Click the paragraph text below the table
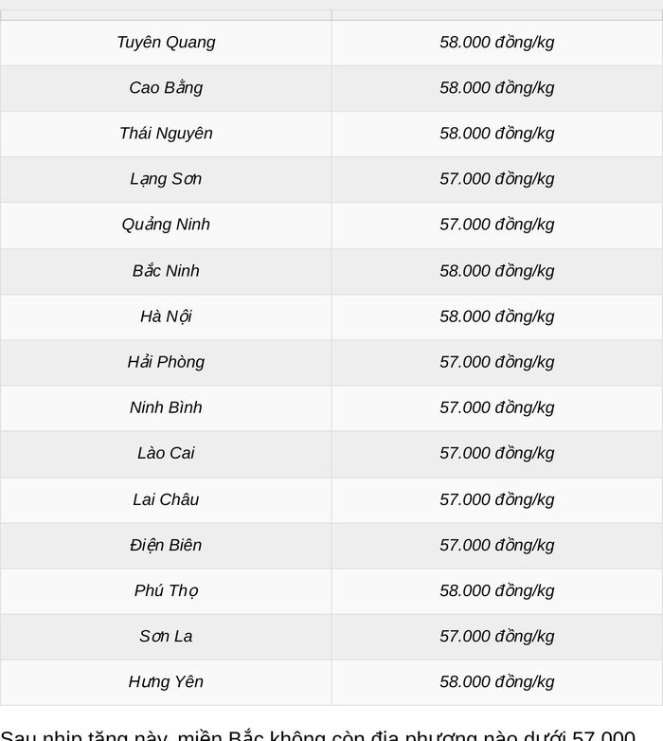This screenshot has height=741, width=663. tap(318, 735)
